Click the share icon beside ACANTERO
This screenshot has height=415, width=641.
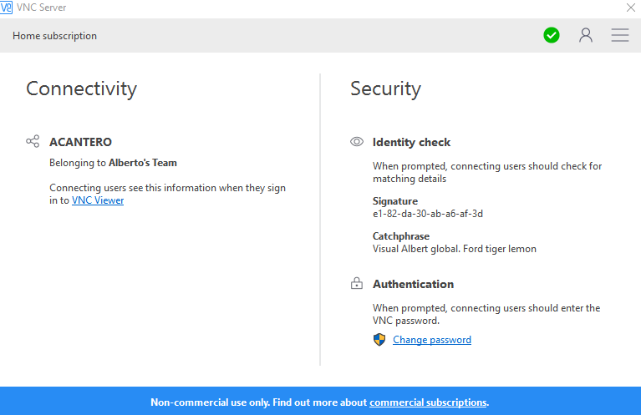[33, 142]
